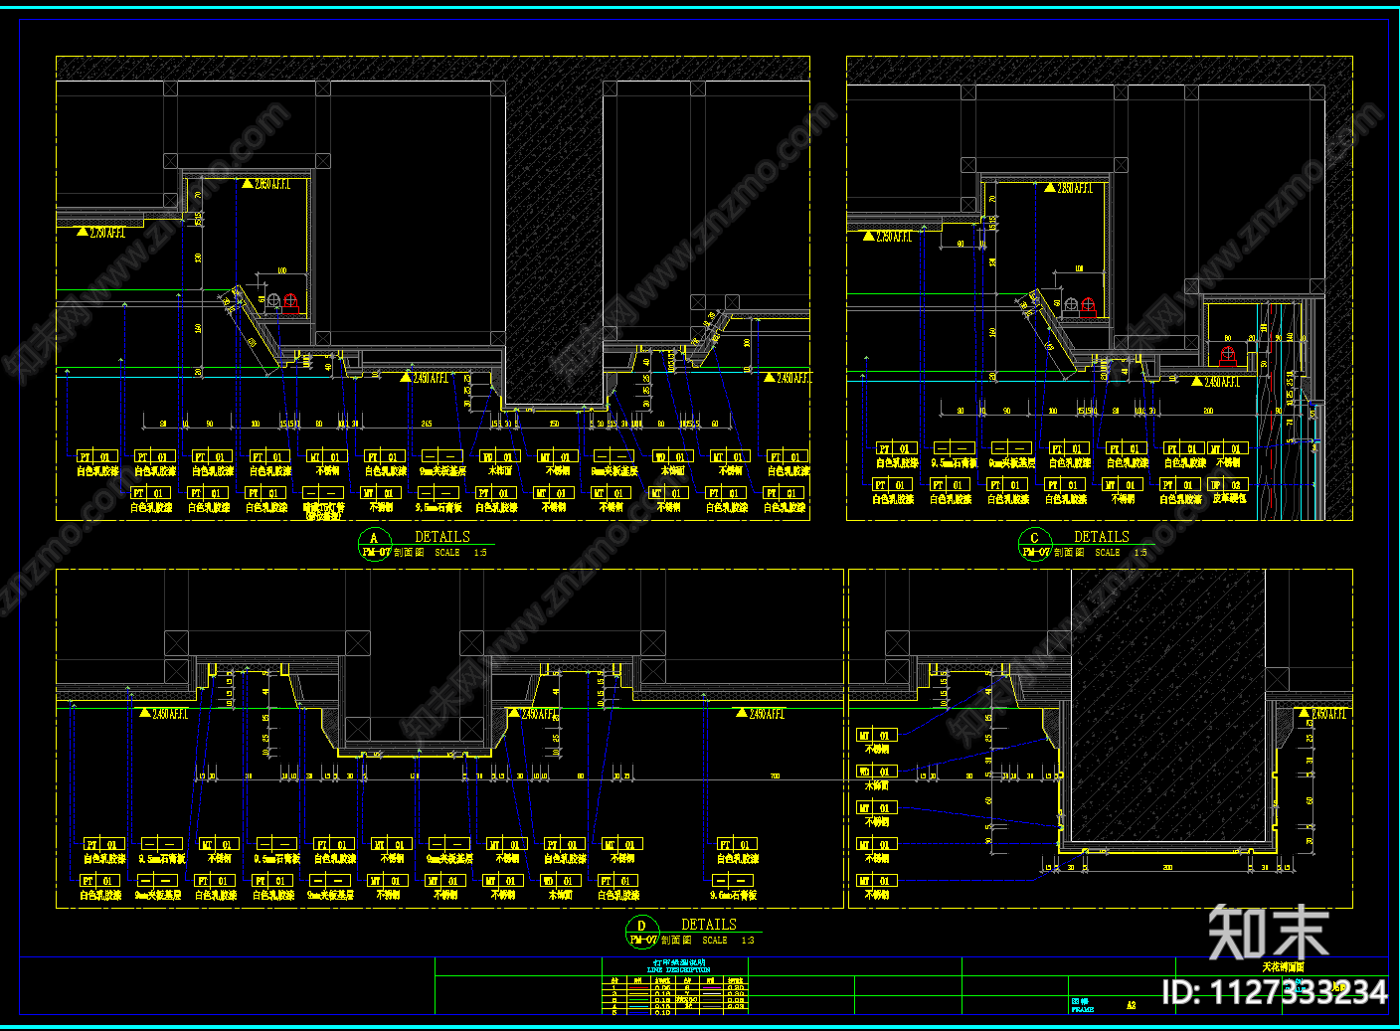Image resolution: width=1400 pixels, height=1031 pixels.
Task: Select the DETAILS title beside marker D
Action: [709, 924]
